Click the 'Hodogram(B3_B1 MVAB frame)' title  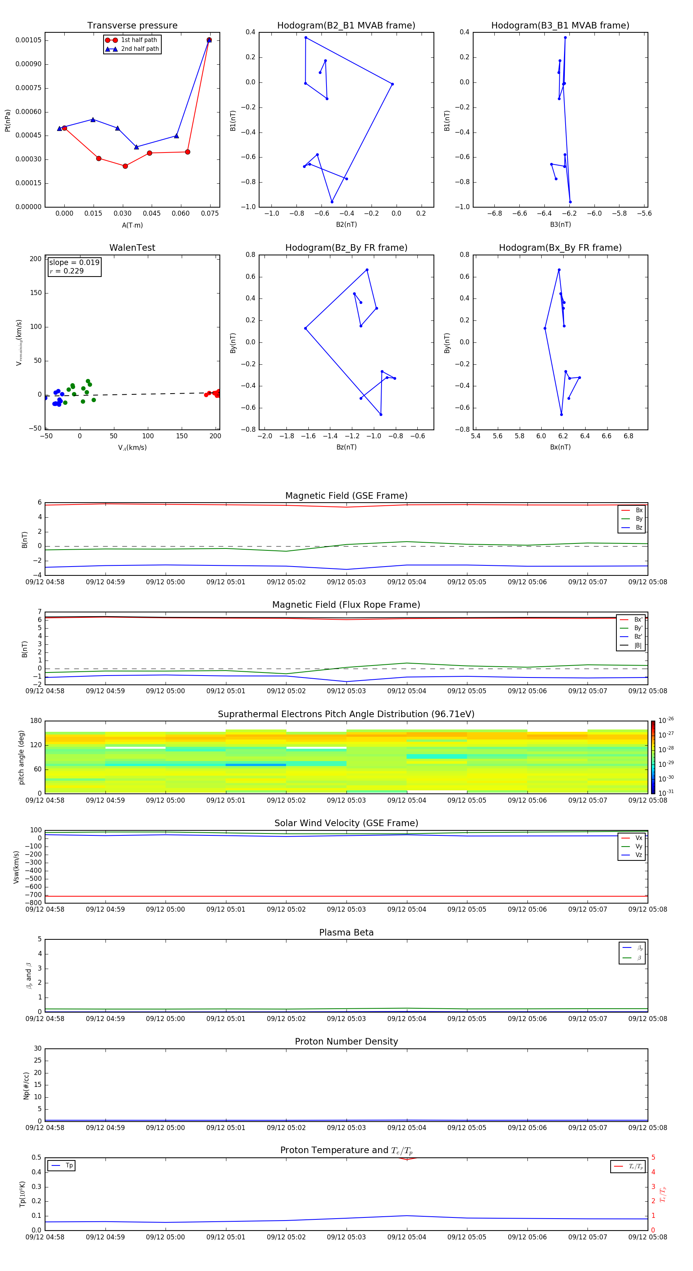pyautogui.click(x=560, y=25)
